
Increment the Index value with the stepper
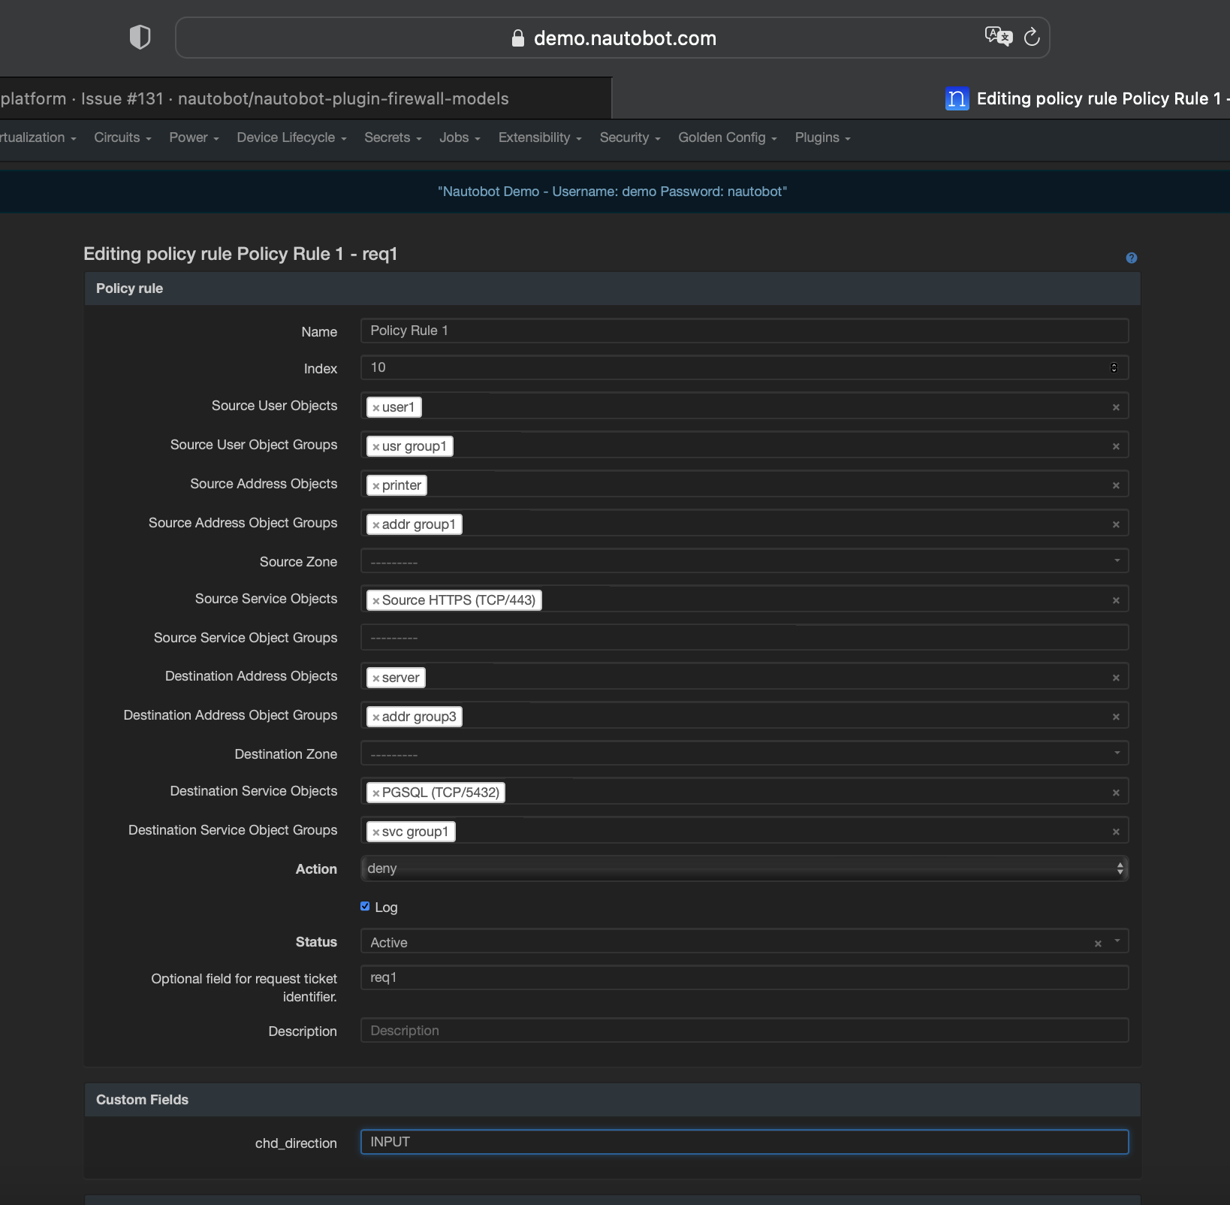click(1114, 364)
